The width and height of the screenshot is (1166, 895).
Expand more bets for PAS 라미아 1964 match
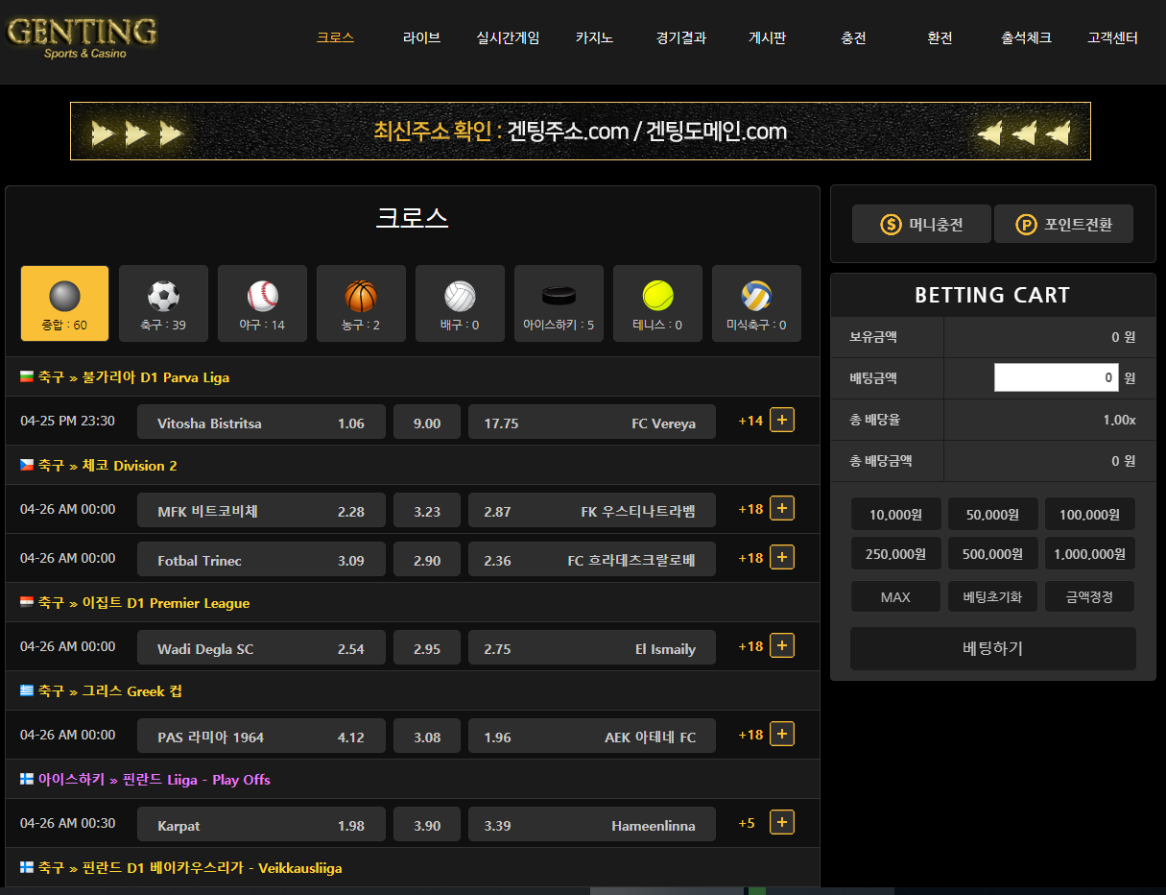point(782,735)
